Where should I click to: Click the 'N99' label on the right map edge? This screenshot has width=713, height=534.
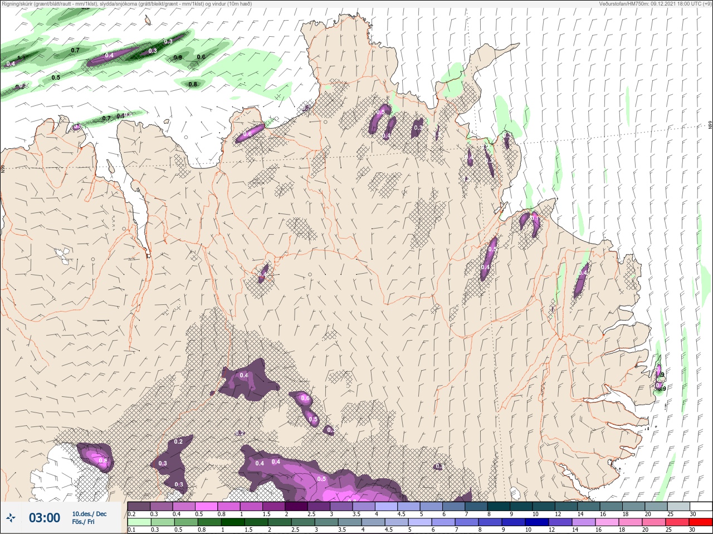[710, 126]
